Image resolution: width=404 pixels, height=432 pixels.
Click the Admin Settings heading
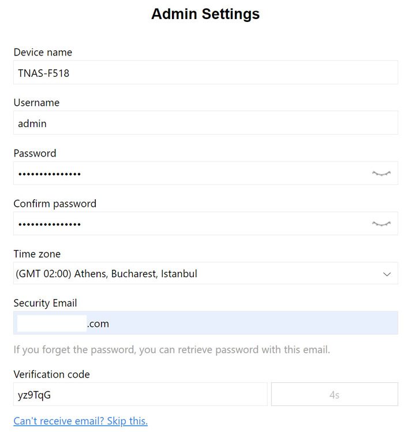pyautogui.click(x=205, y=14)
